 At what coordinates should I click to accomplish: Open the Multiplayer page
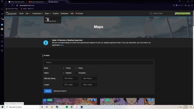(x=65, y=13)
